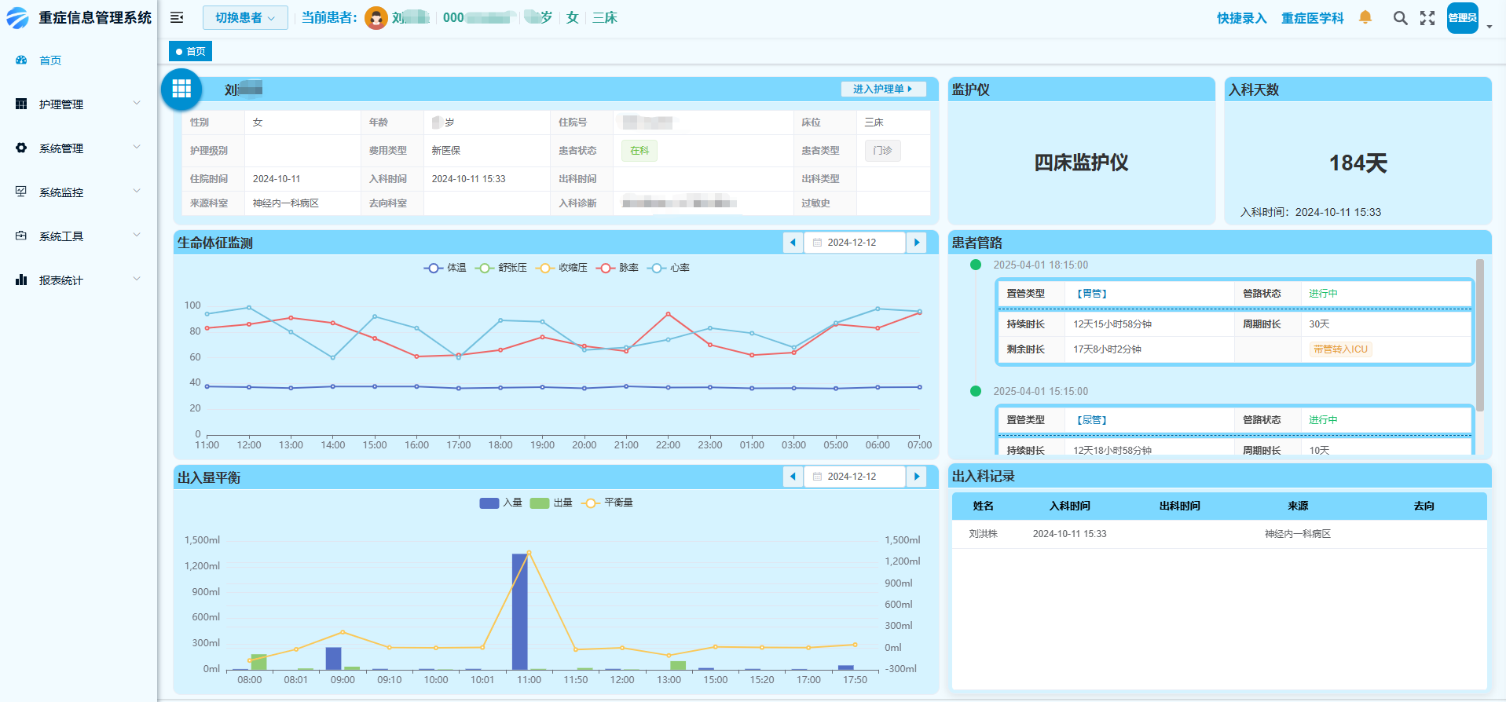Image resolution: width=1506 pixels, height=702 pixels.
Task: Toggle 舒张压 series in legend
Action: pos(500,268)
